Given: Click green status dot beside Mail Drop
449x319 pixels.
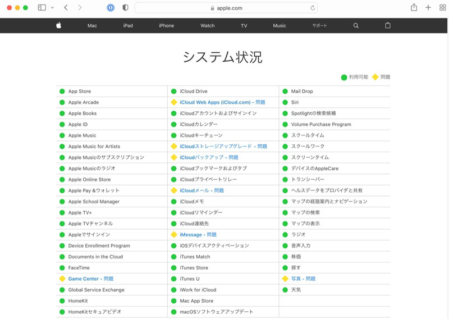Looking at the screenshot, I should point(285,92).
